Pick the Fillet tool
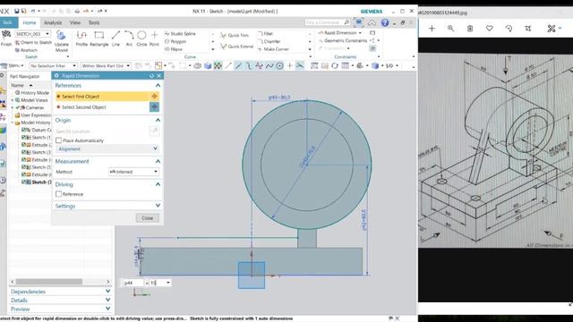Viewport: 573px width, 322px height. 266,34
